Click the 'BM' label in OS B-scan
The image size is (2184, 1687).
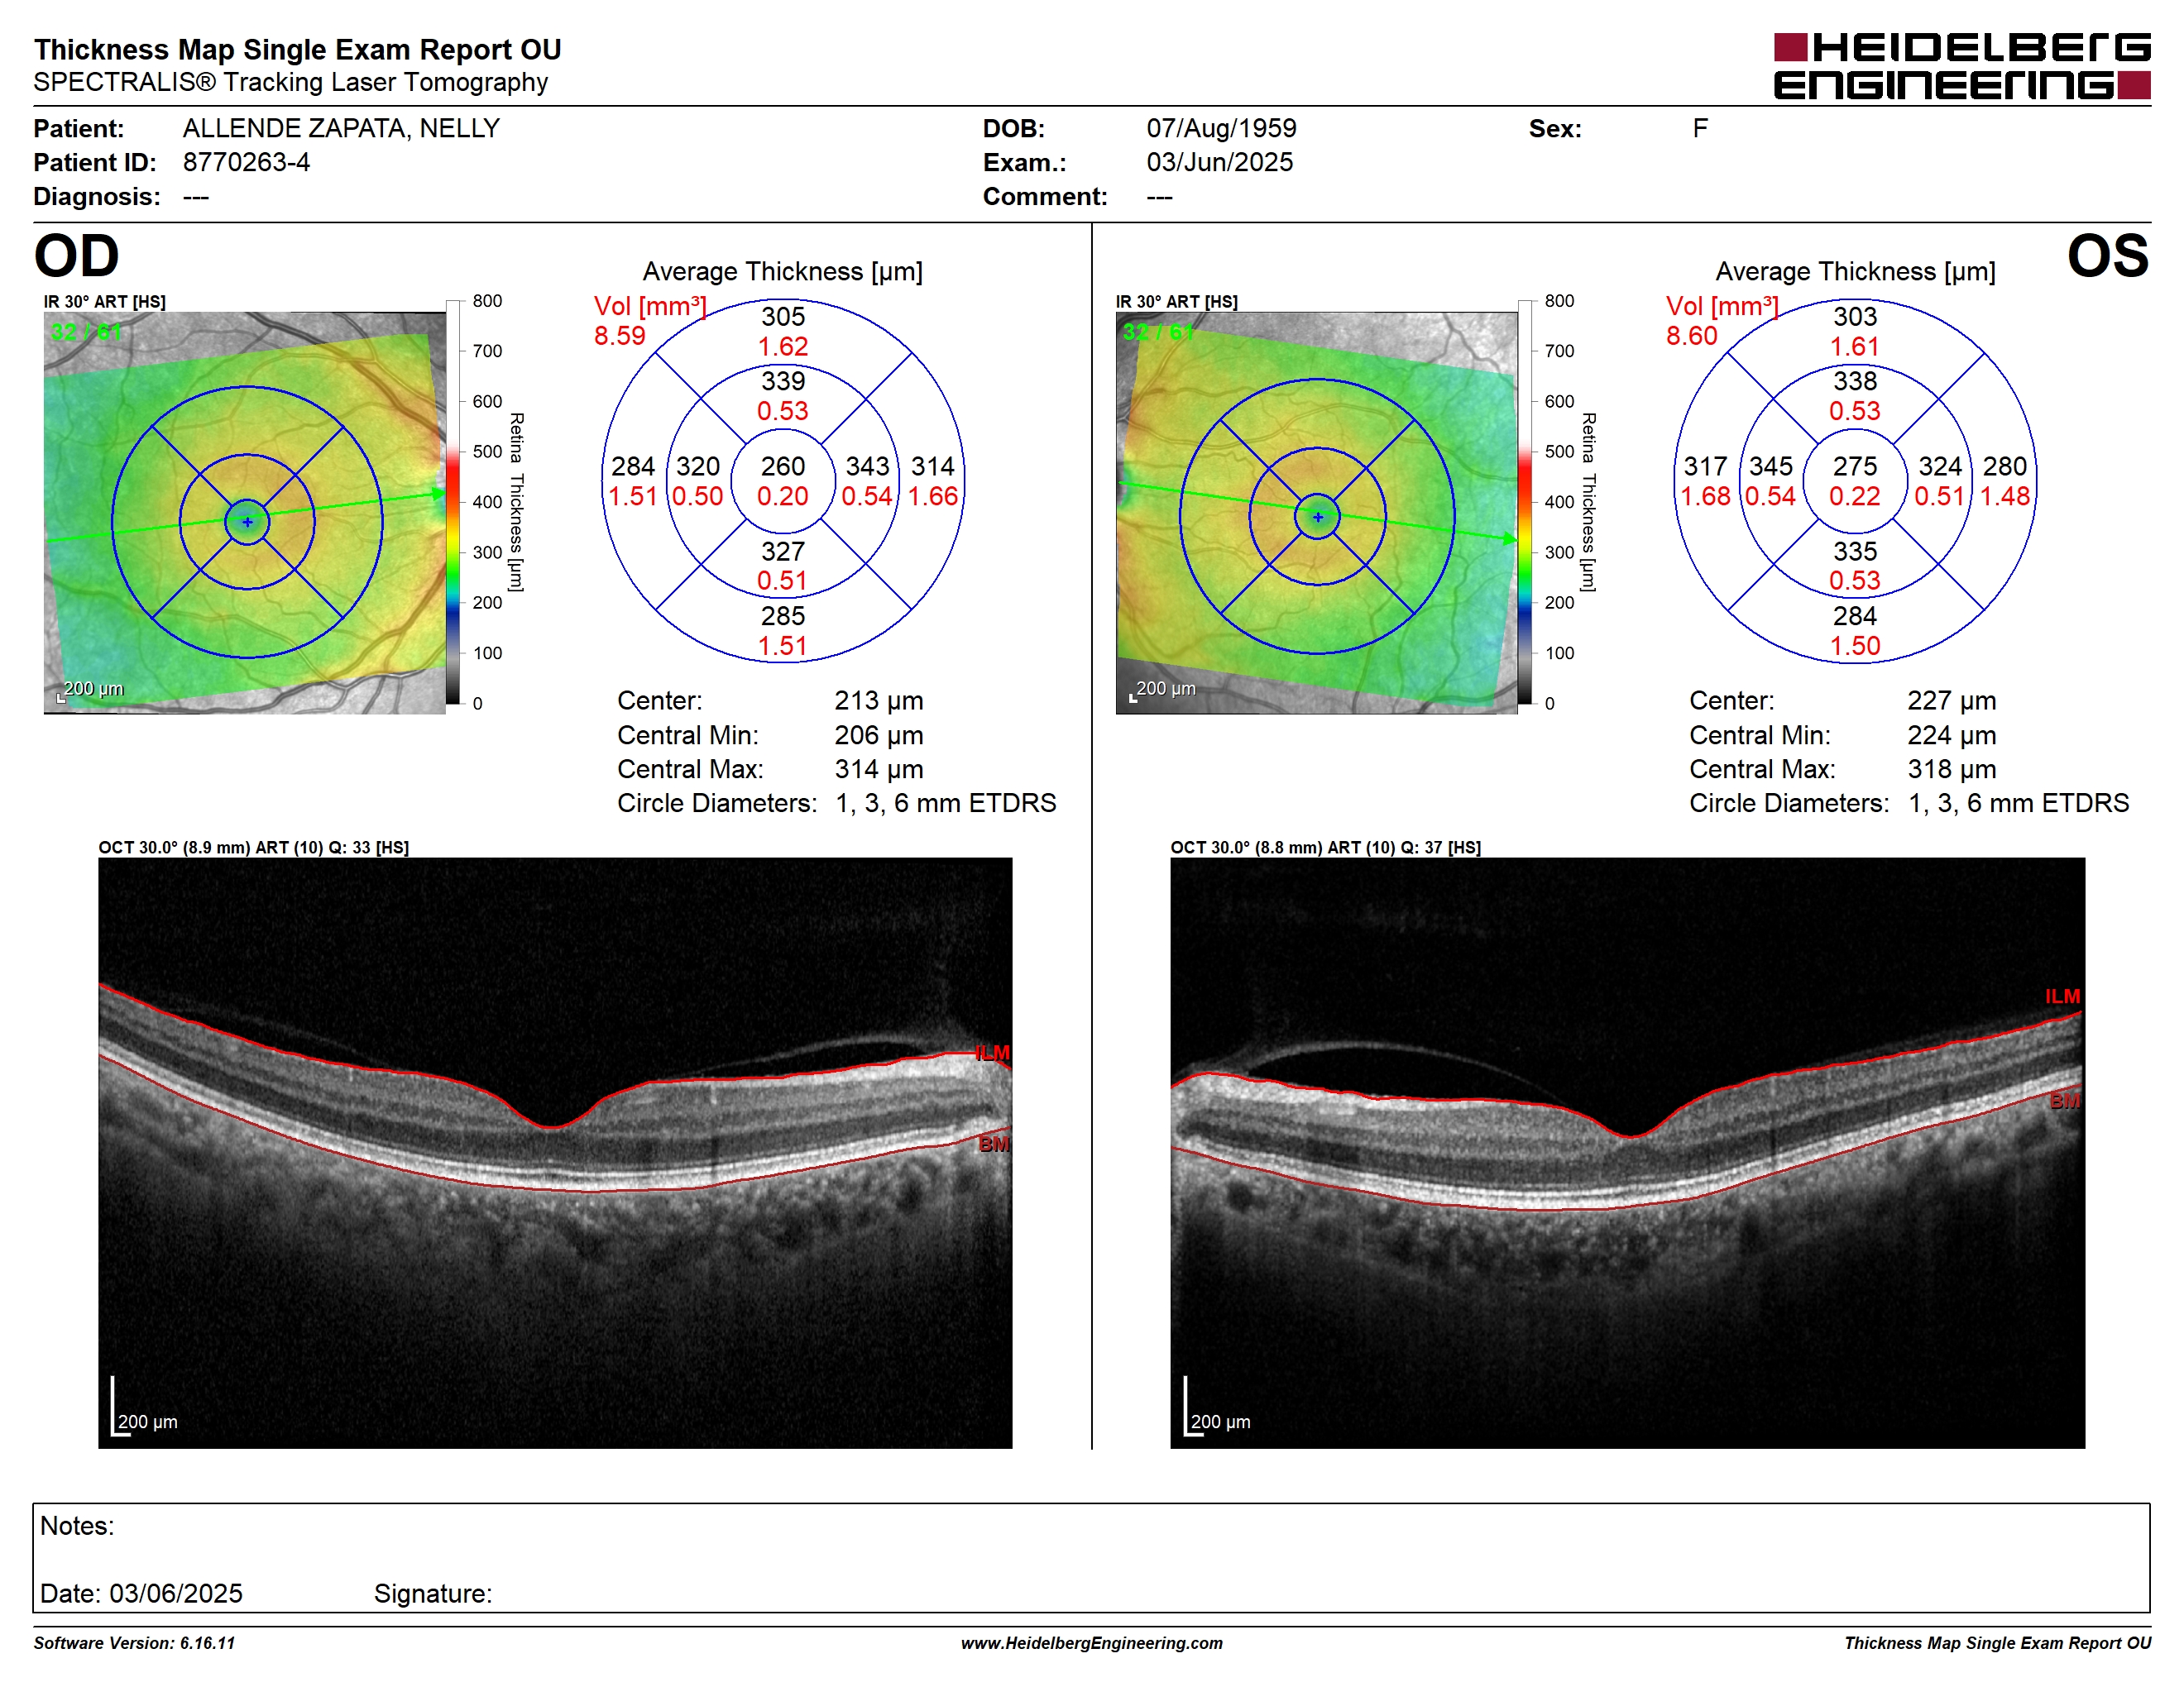2065,1102
